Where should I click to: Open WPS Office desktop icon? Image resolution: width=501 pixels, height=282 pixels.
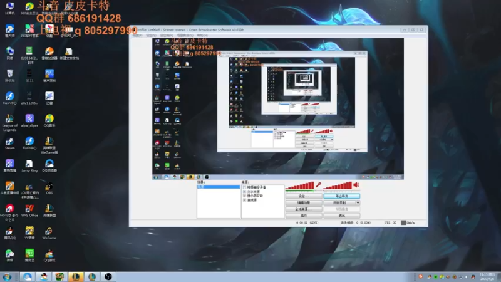tap(29, 211)
